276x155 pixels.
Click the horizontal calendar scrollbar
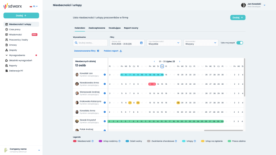click(x=224, y=130)
